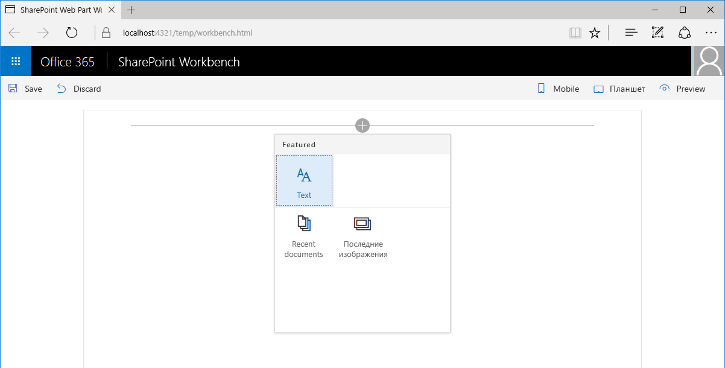The image size is (725, 368).
Task: Open the browser reading view
Action: [x=575, y=33]
